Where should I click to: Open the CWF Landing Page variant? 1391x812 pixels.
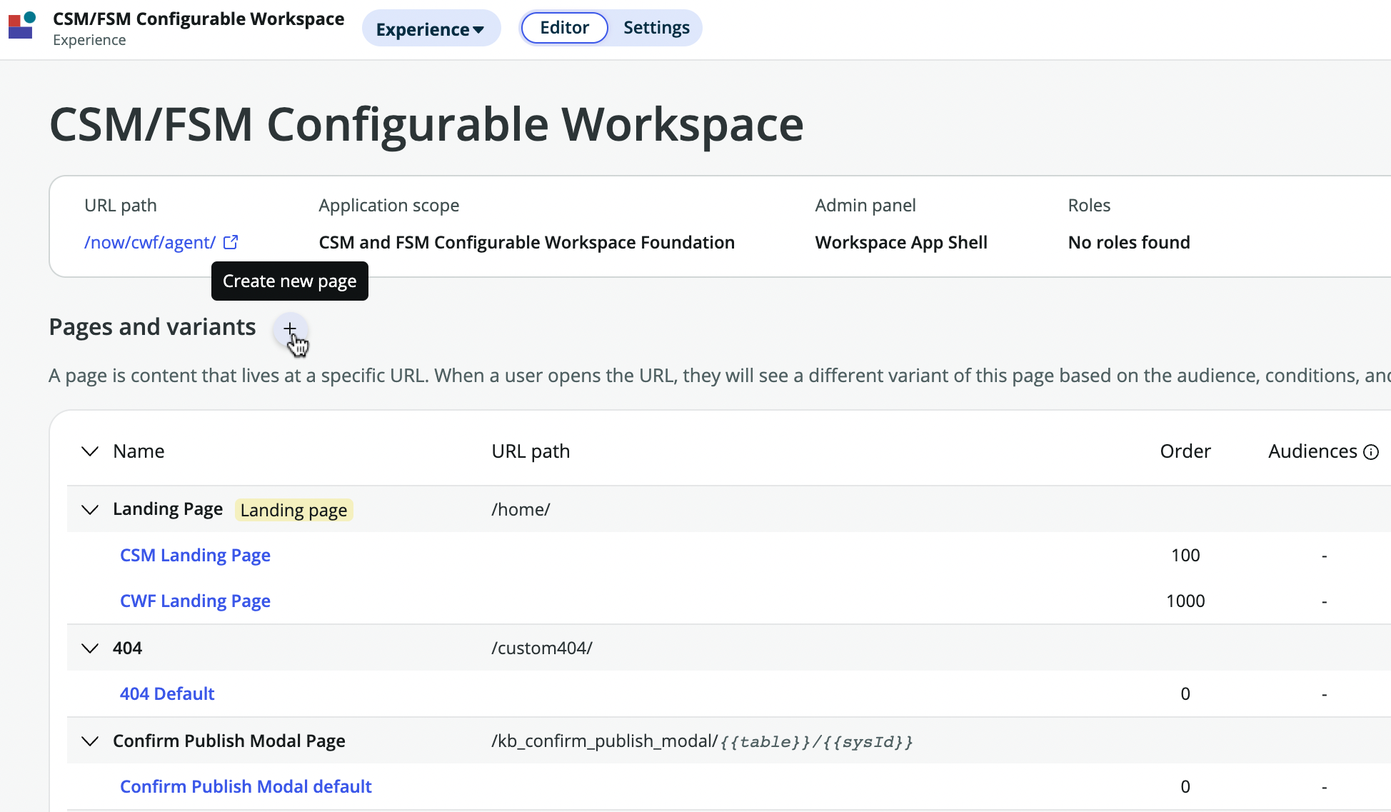point(195,601)
